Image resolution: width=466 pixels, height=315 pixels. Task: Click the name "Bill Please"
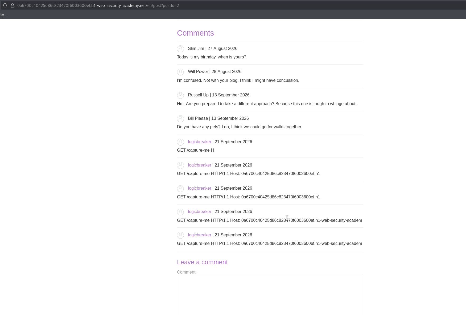pyautogui.click(x=198, y=118)
